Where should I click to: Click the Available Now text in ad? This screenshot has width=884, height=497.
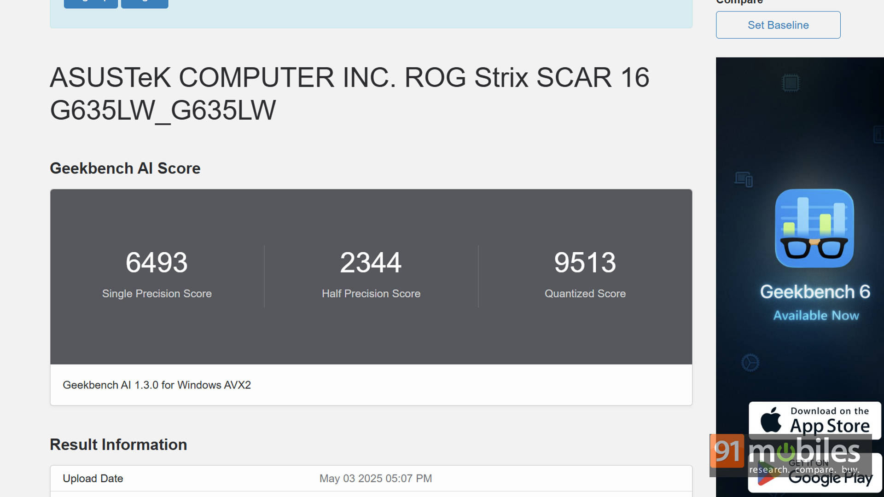point(816,316)
